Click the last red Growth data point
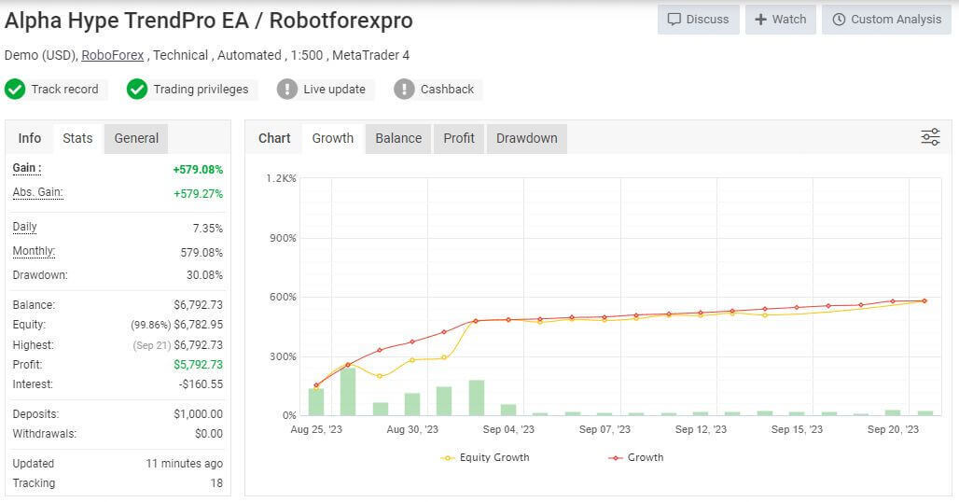Viewport: 959px width, 502px height. tap(924, 300)
